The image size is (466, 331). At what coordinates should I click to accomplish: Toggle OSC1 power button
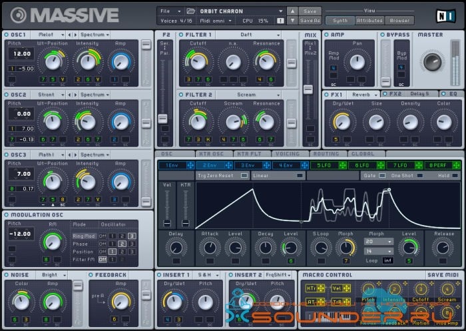point(7,35)
